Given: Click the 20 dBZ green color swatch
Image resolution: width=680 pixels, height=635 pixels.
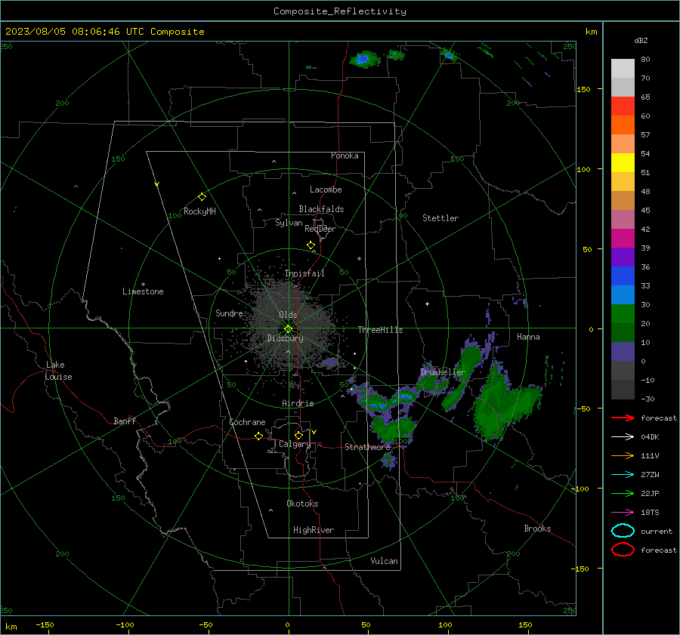Looking at the screenshot, I should click(623, 314).
